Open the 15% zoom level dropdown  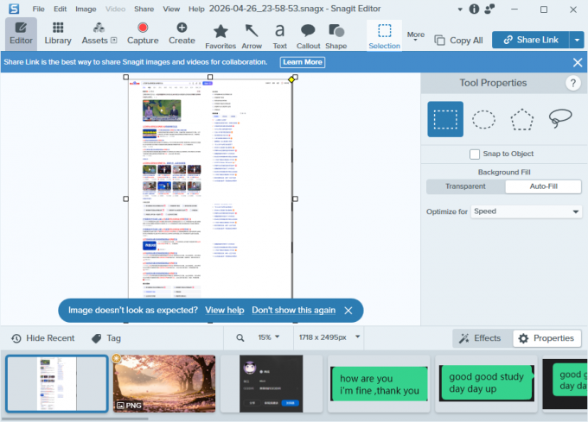click(x=269, y=337)
